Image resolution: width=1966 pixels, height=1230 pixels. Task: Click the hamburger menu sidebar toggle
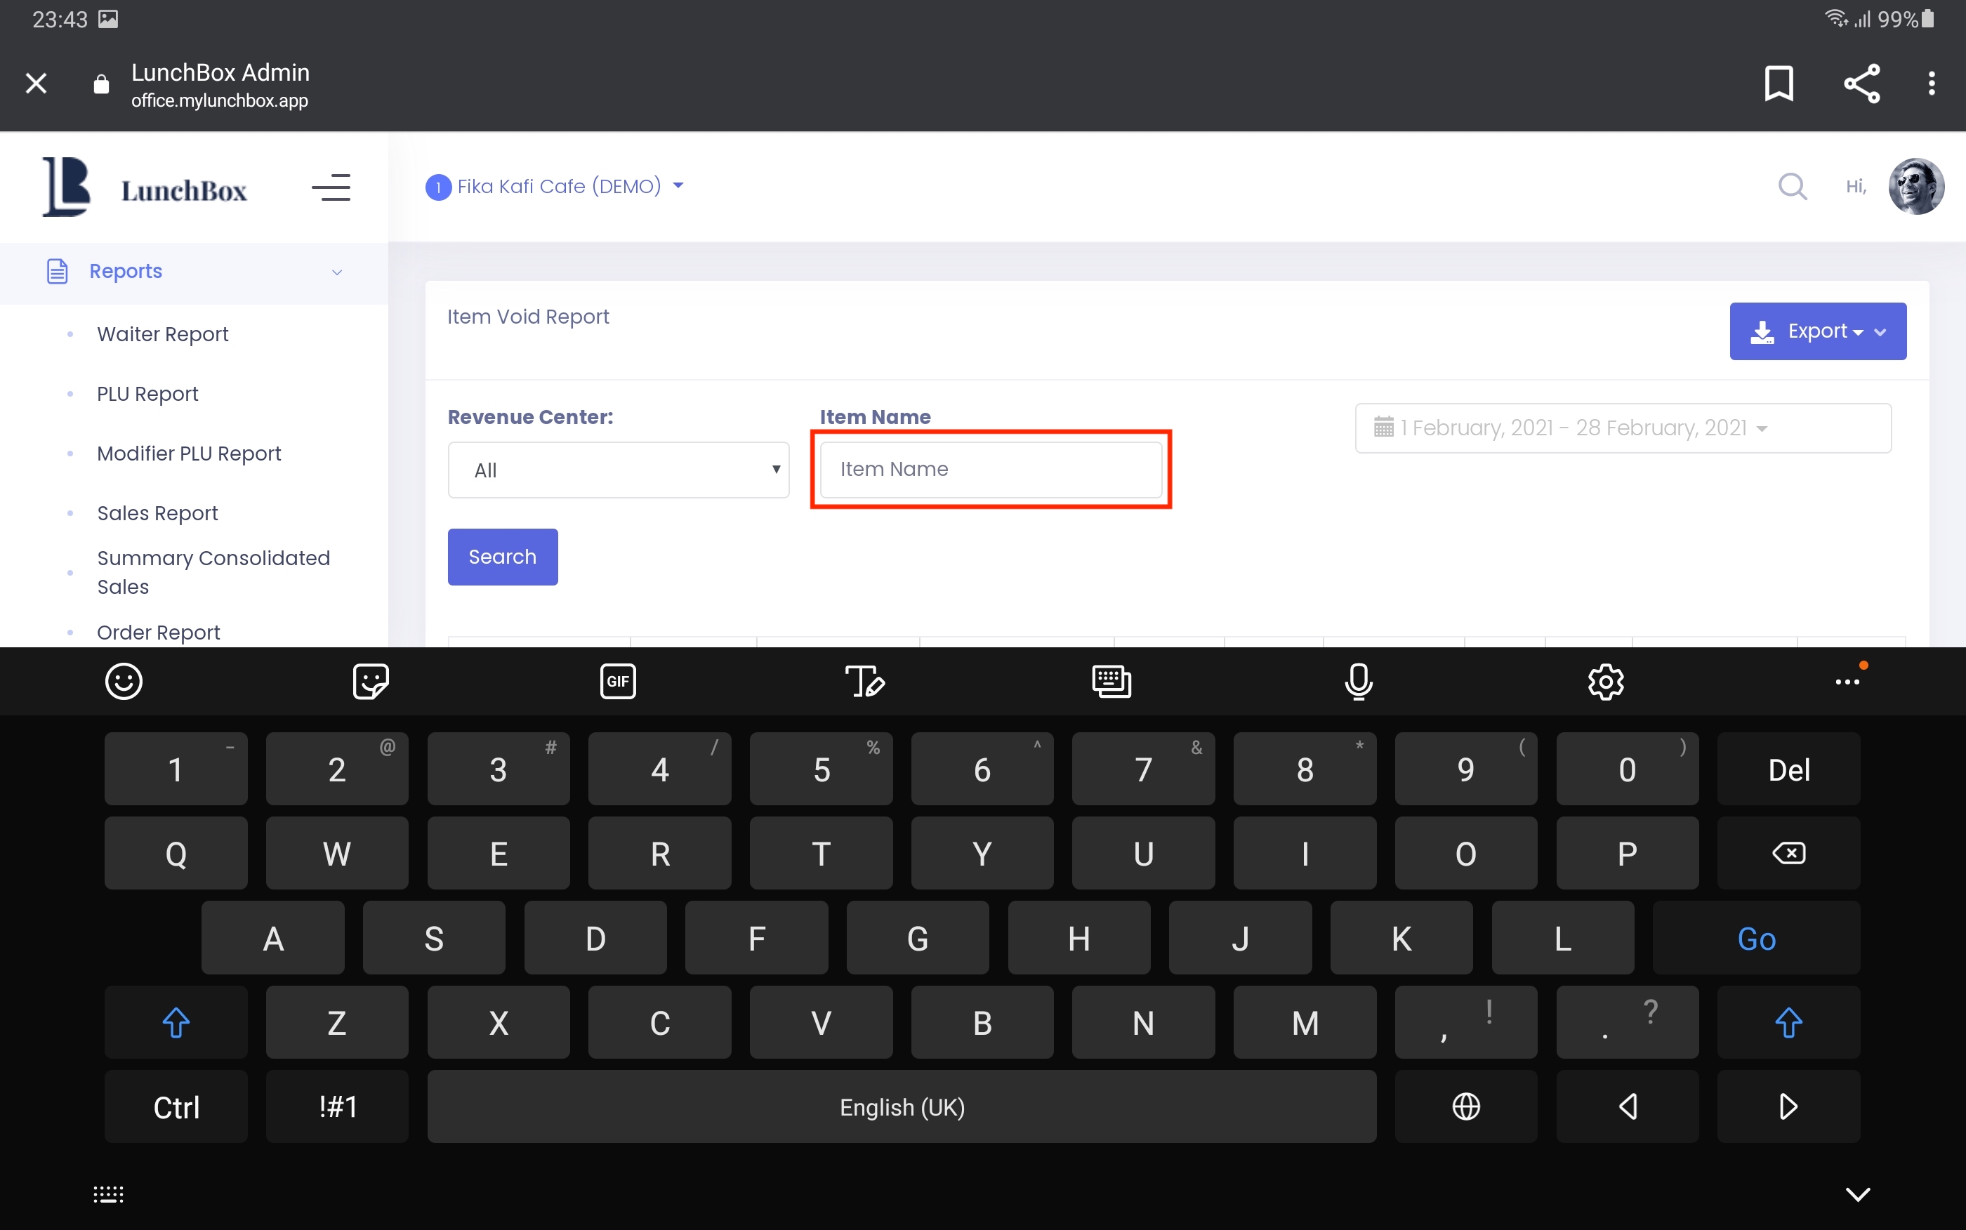tap(330, 188)
